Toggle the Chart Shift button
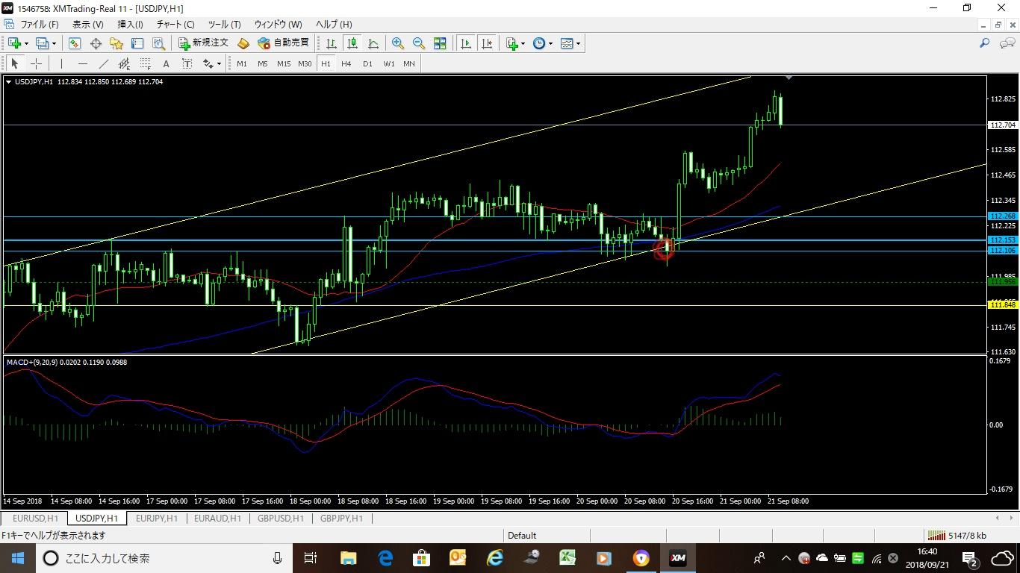The width and height of the screenshot is (1020, 573). click(x=487, y=43)
